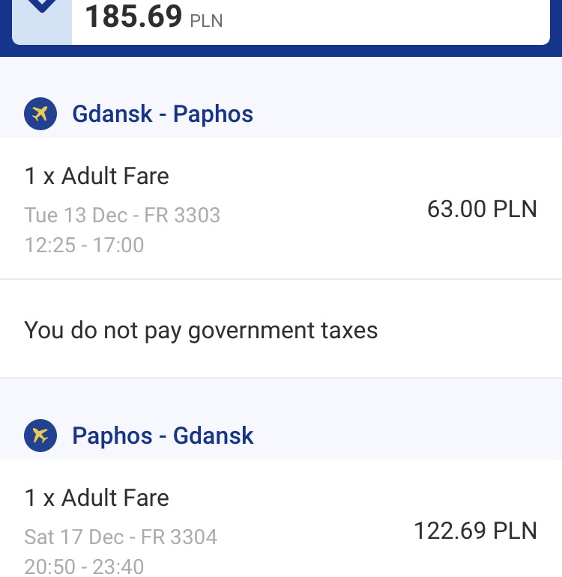Tap the 12:25 - 17:00 flight time
Image resolution: width=562 pixels, height=577 pixels.
(84, 245)
